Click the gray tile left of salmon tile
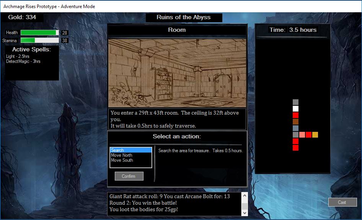This screenshot has height=220, width=362. pos(295,135)
